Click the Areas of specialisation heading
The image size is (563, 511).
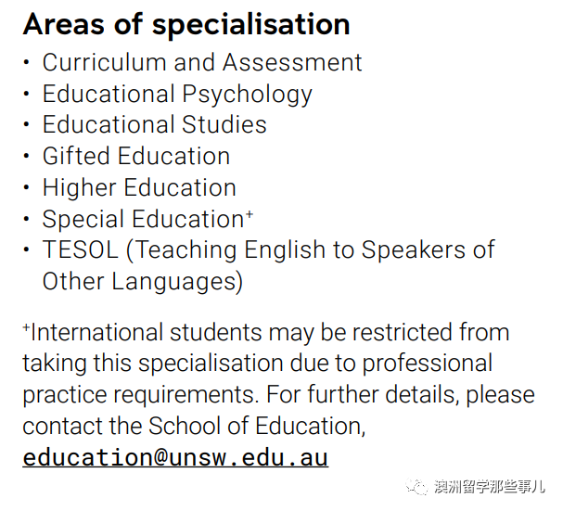point(186,24)
